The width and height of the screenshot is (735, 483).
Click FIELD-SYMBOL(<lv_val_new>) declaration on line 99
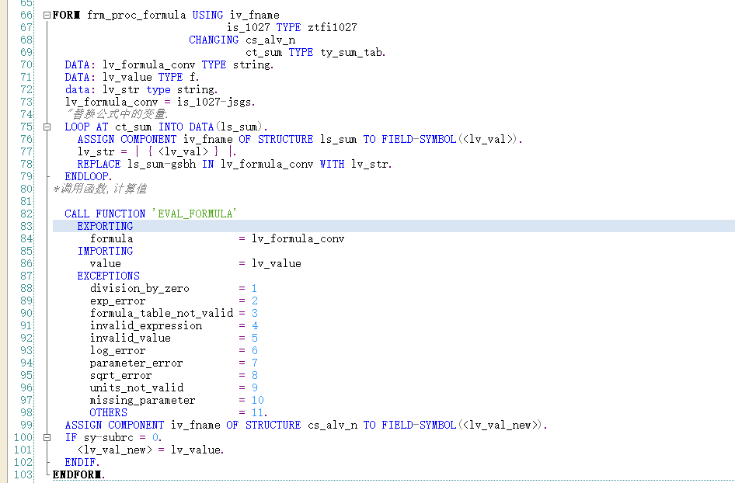(462, 425)
